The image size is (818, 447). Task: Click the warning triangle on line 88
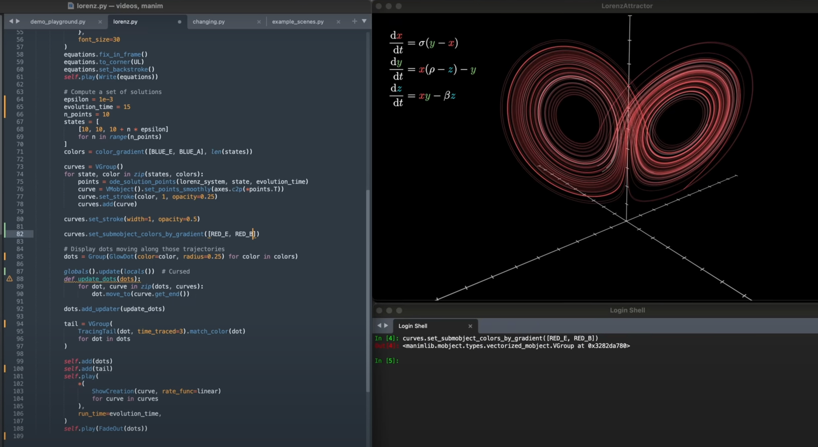point(9,279)
